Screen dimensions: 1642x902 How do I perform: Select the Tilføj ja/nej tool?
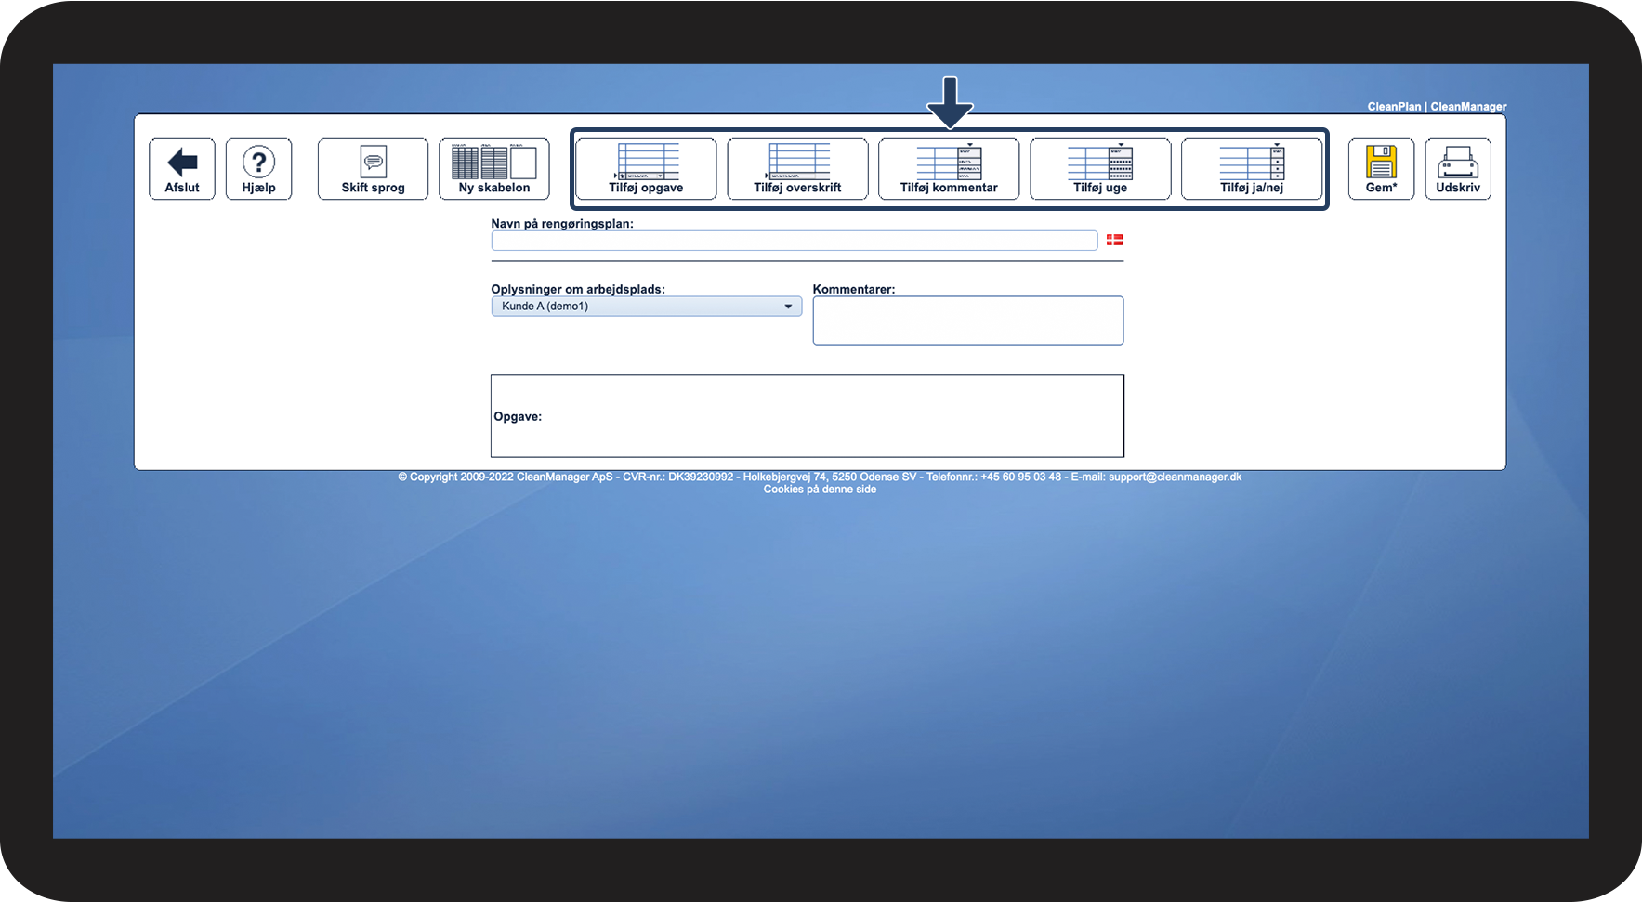click(1252, 169)
